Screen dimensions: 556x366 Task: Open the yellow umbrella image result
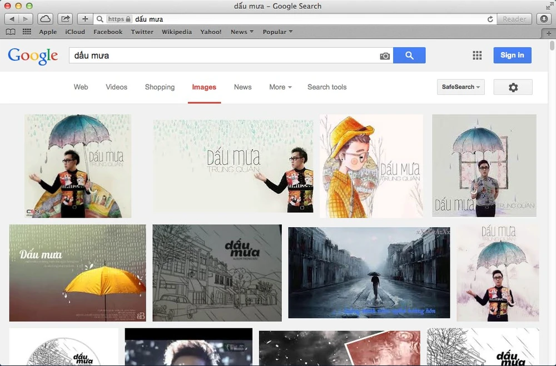pyautogui.click(x=77, y=273)
